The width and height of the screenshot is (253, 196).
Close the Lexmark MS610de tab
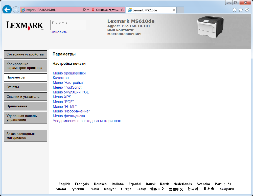(174, 10)
